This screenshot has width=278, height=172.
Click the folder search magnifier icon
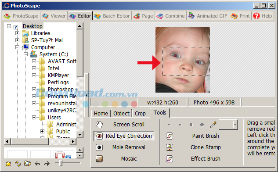tap(28, 164)
